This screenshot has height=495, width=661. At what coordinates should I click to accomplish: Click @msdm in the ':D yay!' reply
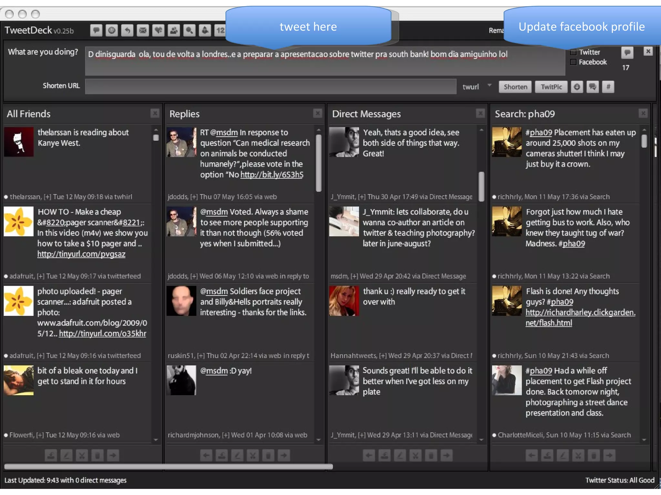point(214,371)
